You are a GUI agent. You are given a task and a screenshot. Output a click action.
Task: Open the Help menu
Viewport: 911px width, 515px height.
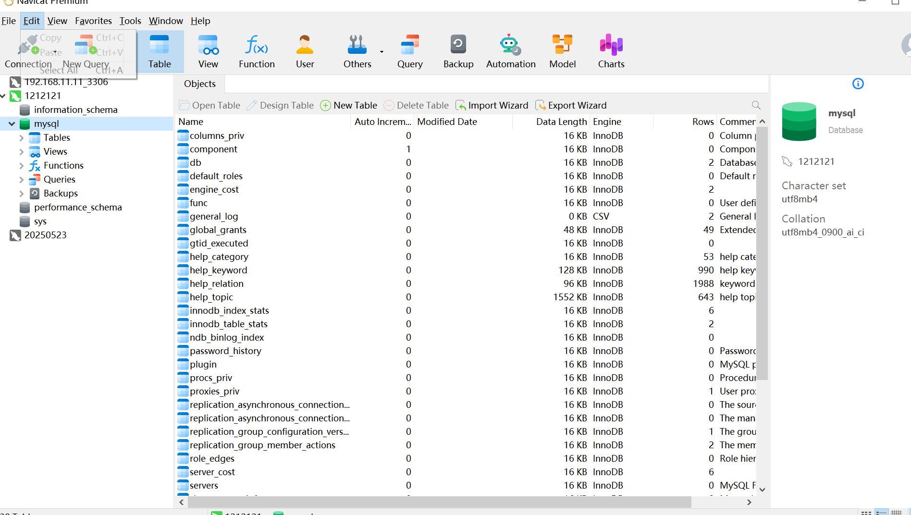point(200,21)
